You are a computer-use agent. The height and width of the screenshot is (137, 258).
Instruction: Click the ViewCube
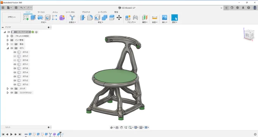point(249,35)
